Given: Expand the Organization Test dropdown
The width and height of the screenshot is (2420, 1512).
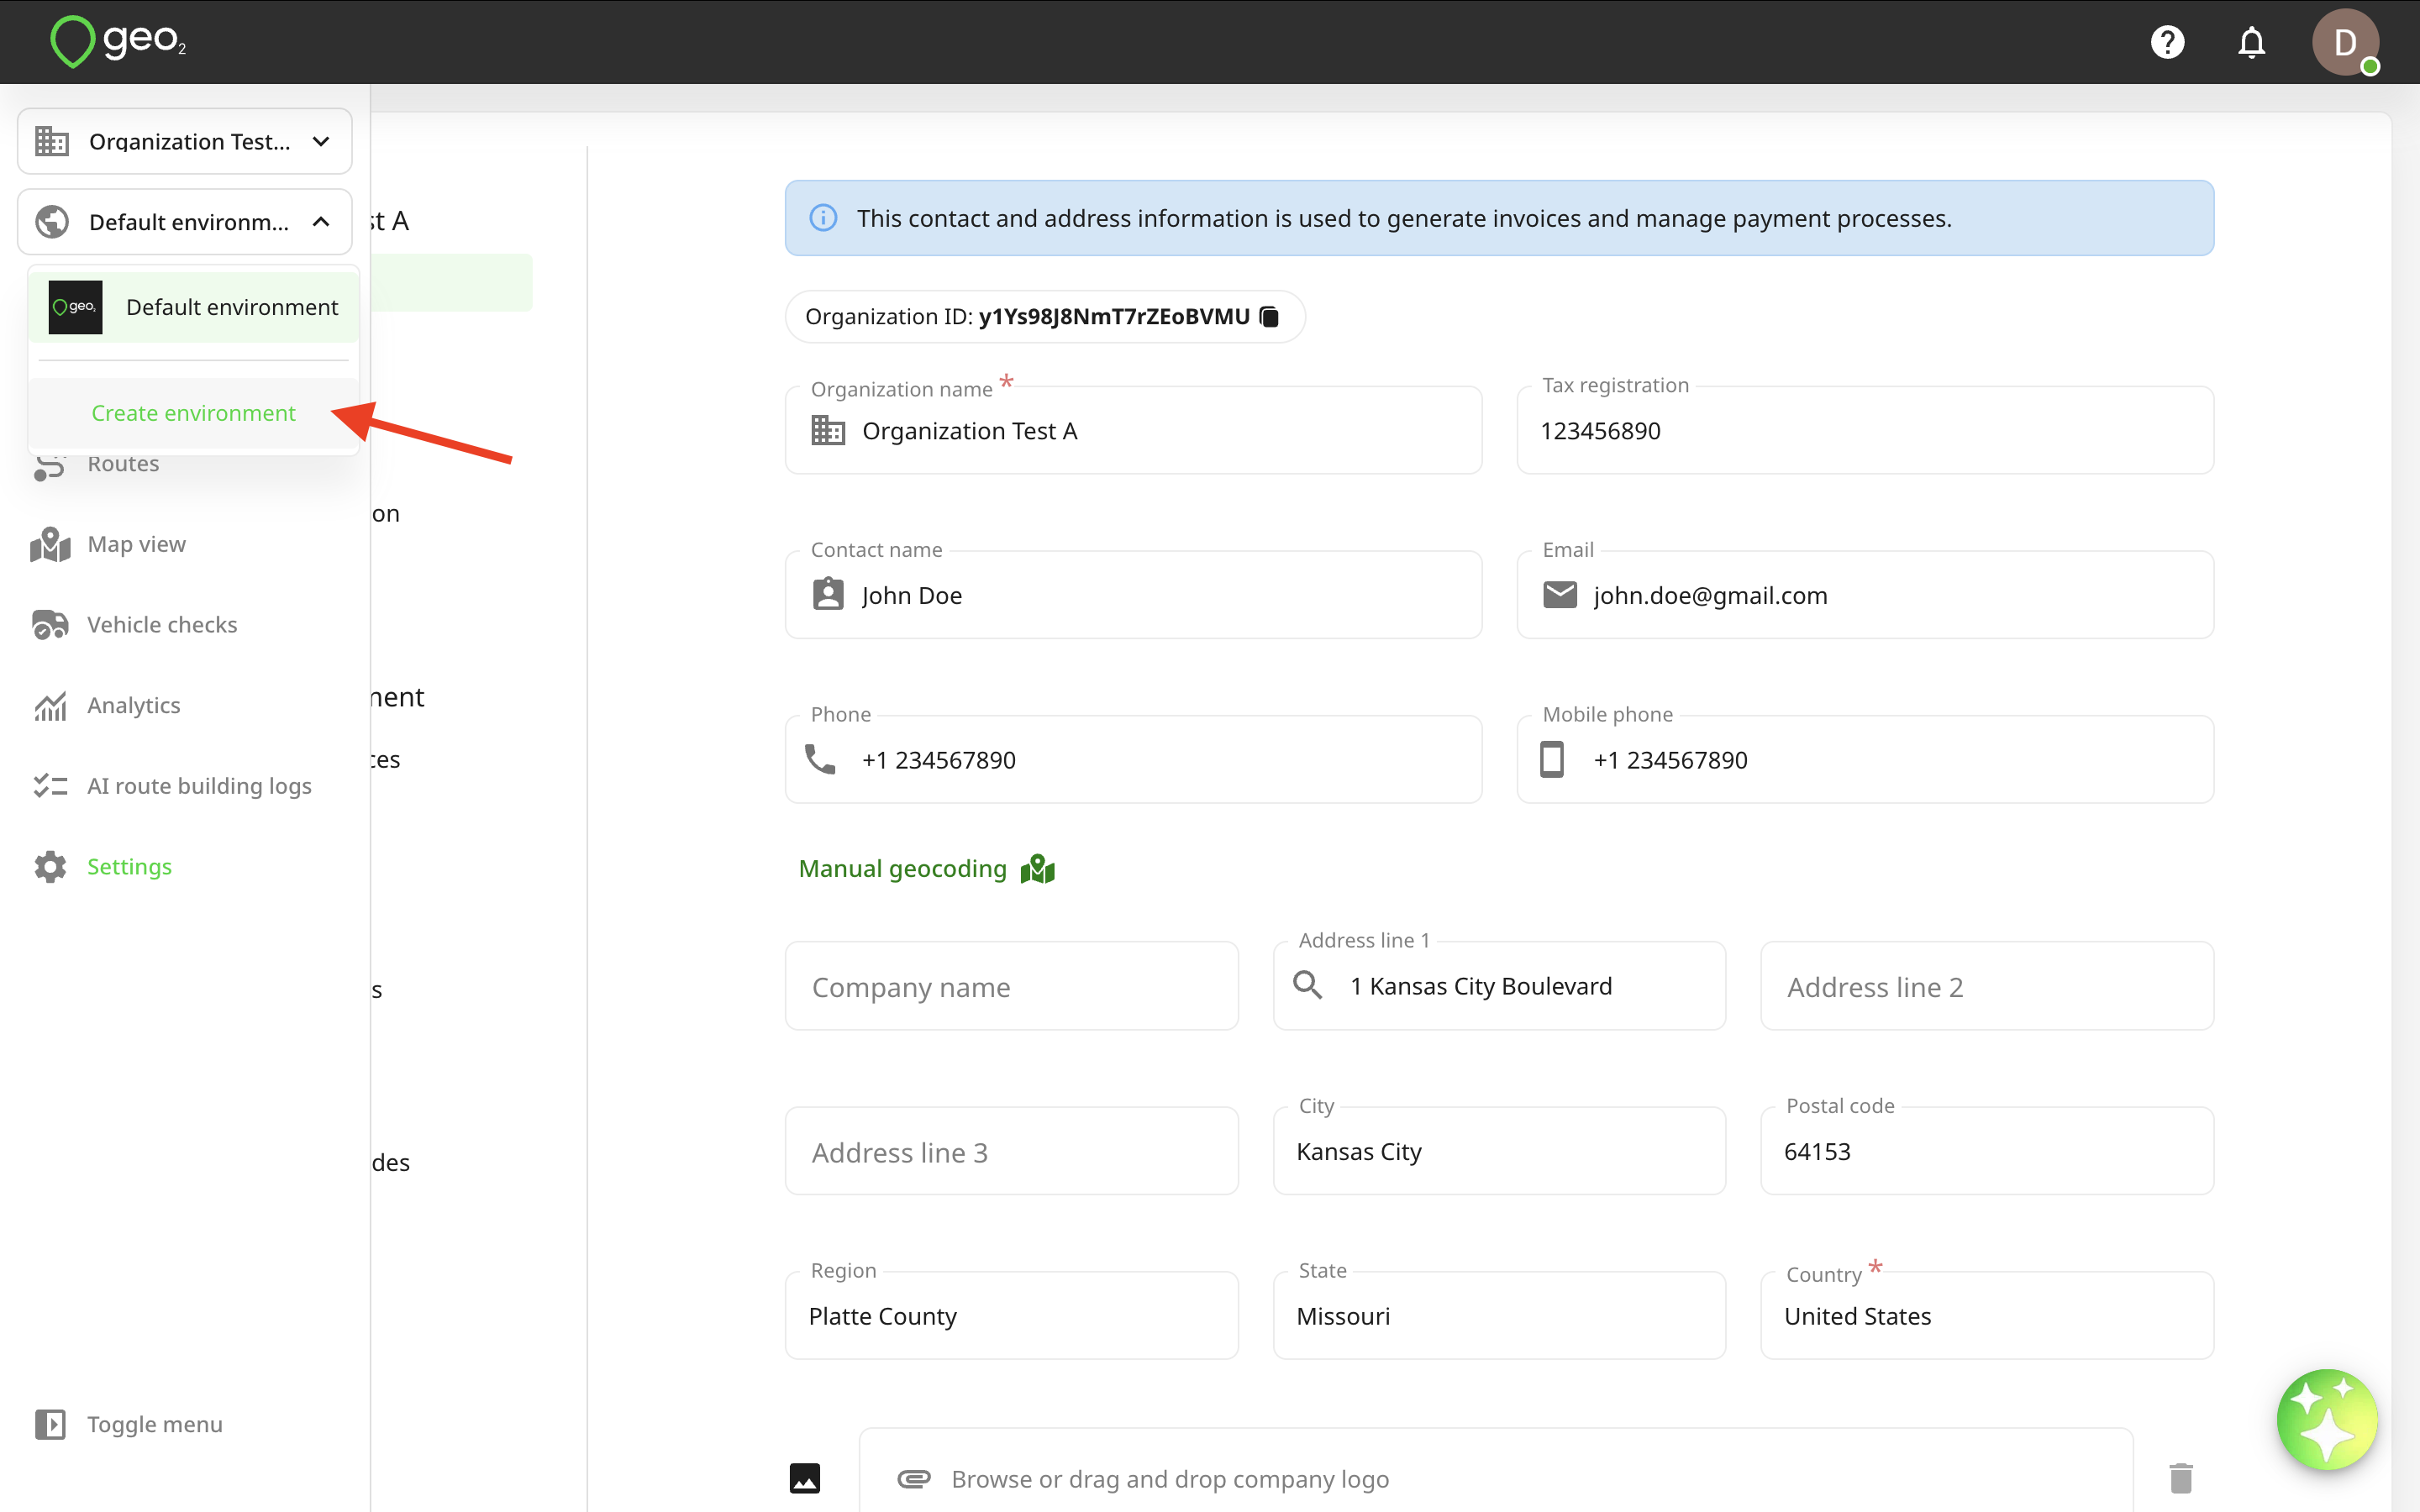Looking at the screenshot, I should pyautogui.click(x=185, y=141).
